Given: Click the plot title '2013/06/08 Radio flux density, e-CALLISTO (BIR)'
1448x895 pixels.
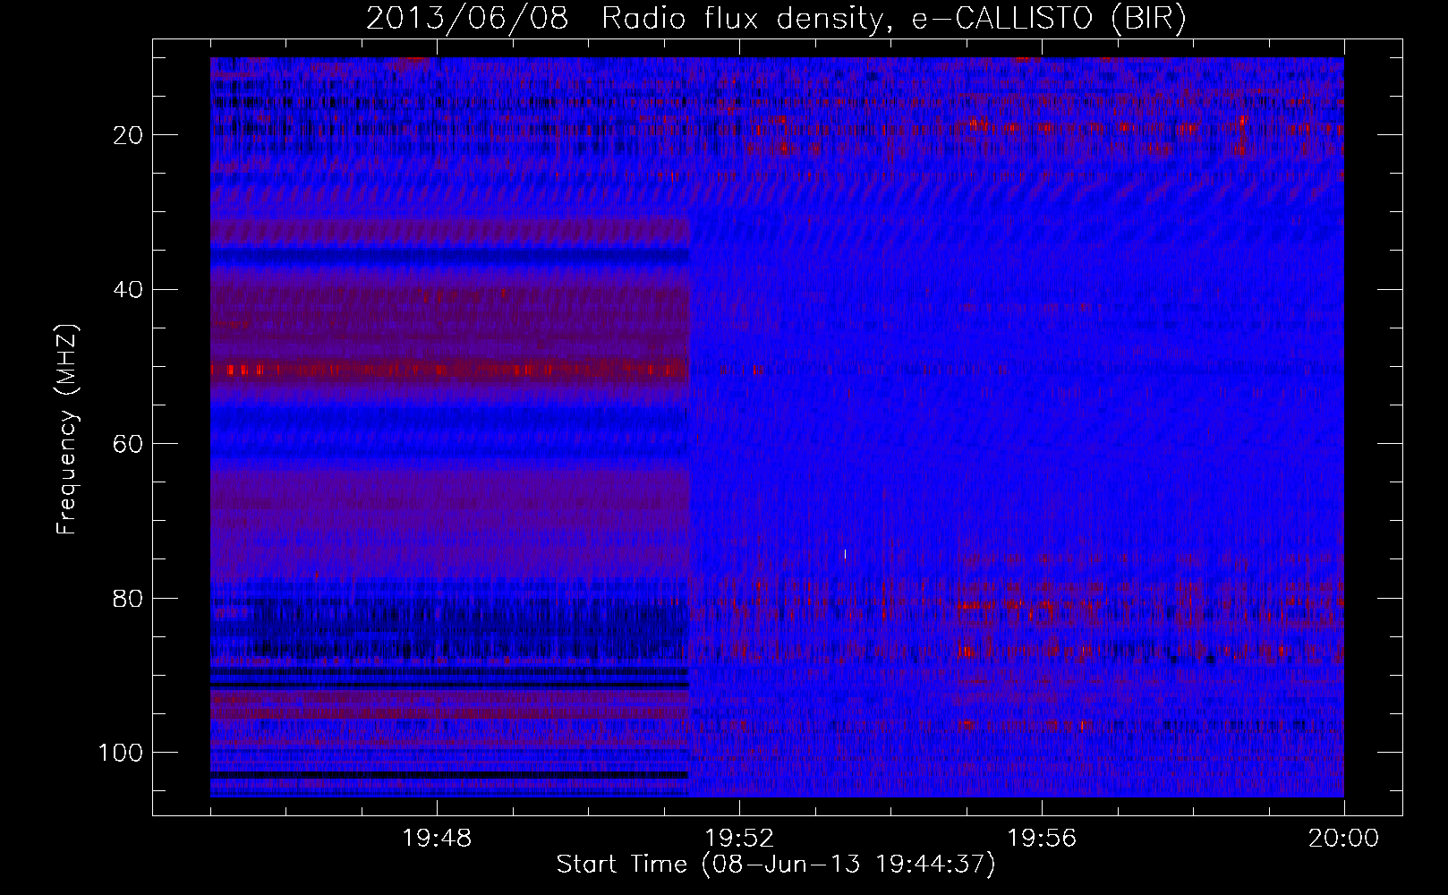Looking at the screenshot, I should (x=776, y=19).
